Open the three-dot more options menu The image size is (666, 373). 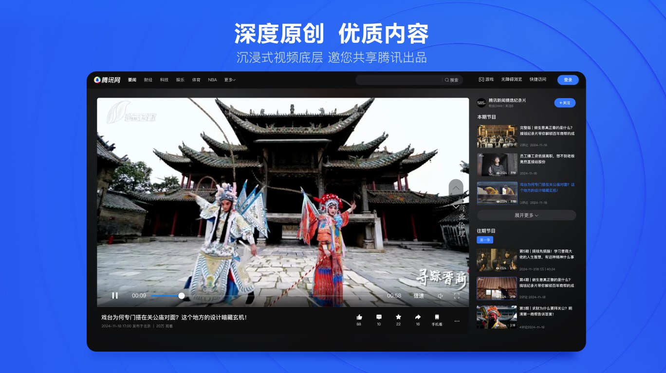pyautogui.click(x=457, y=321)
